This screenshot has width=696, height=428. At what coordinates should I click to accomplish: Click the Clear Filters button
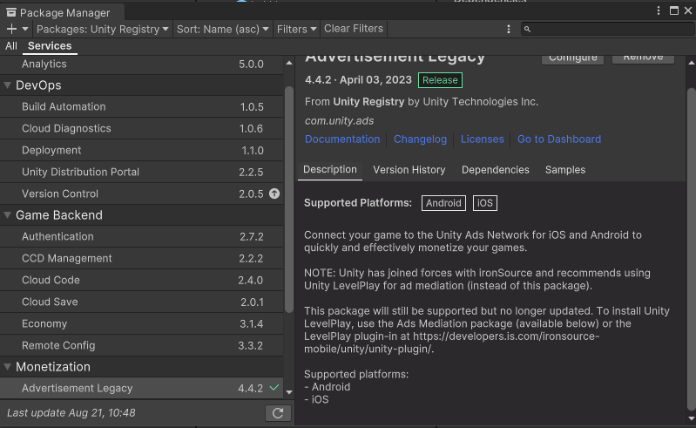click(x=354, y=29)
